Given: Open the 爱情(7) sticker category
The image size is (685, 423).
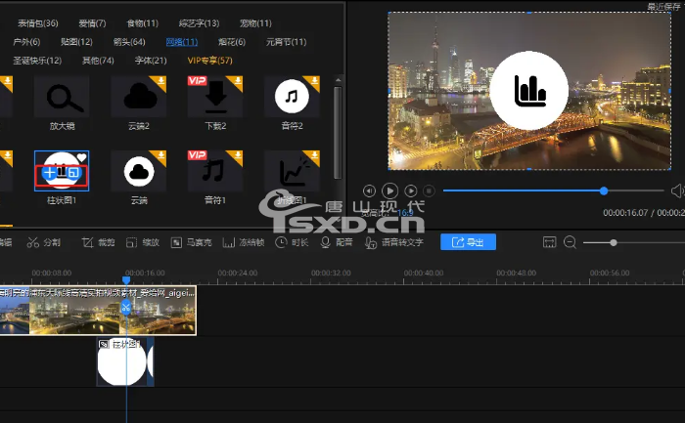Looking at the screenshot, I should coord(92,23).
